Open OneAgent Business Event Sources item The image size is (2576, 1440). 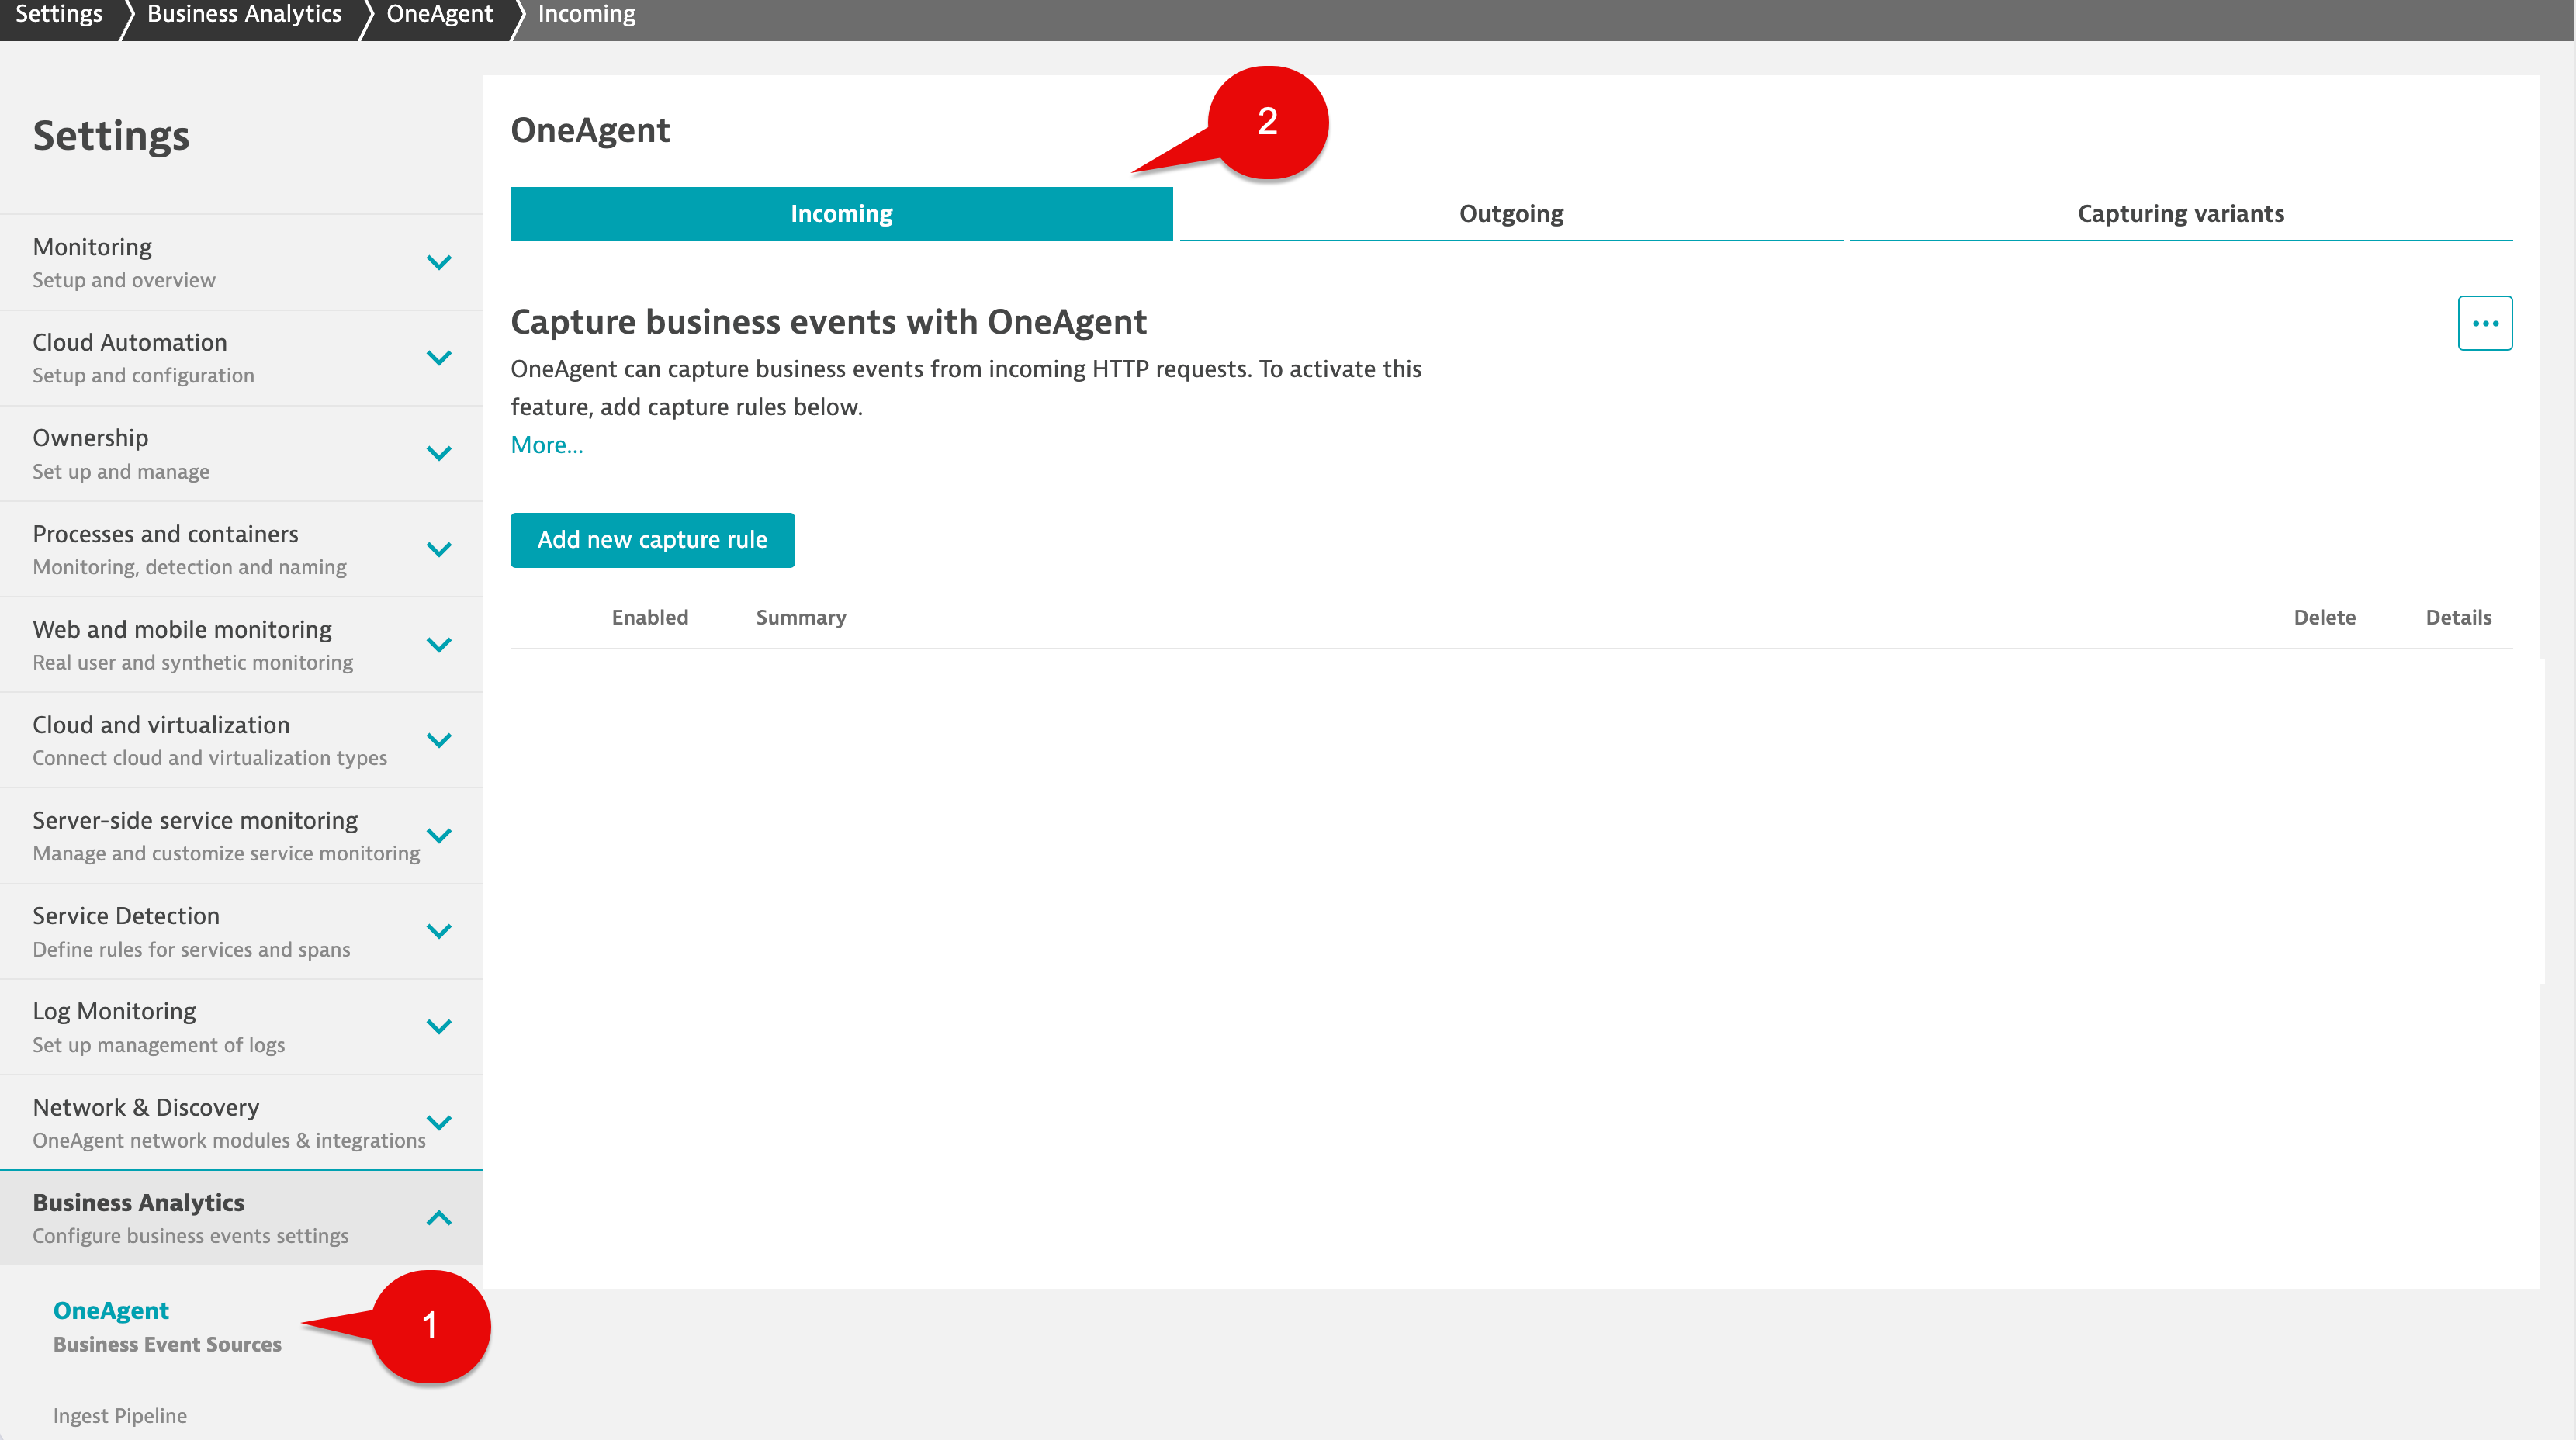[x=167, y=1326]
